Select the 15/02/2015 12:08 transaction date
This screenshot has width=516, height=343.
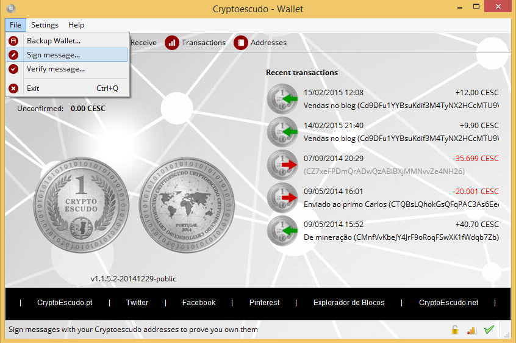[334, 93]
